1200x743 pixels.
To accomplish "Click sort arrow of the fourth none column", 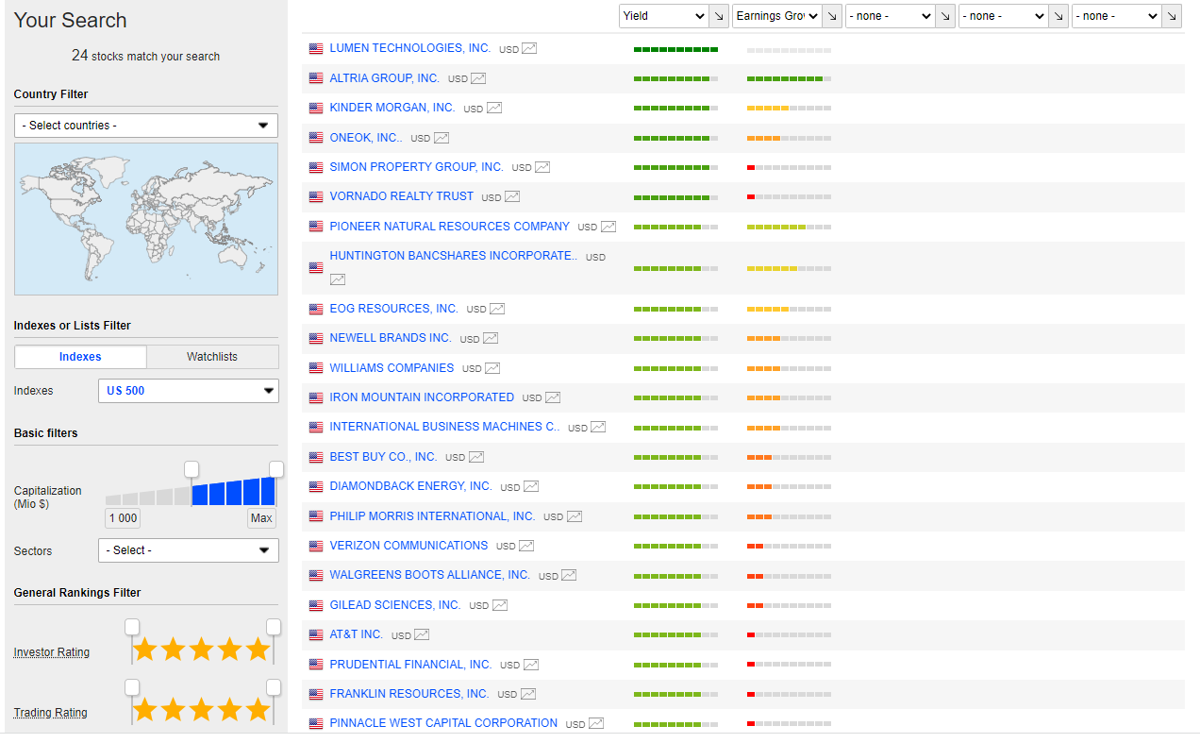I will point(1058,16).
